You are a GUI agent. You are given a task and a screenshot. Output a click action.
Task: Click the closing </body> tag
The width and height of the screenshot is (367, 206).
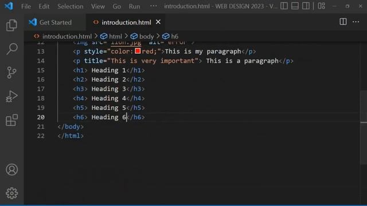[x=71, y=126]
